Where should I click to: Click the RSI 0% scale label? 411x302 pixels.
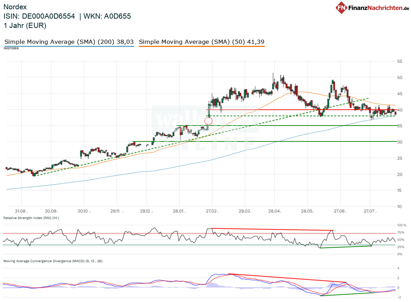(400, 254)
